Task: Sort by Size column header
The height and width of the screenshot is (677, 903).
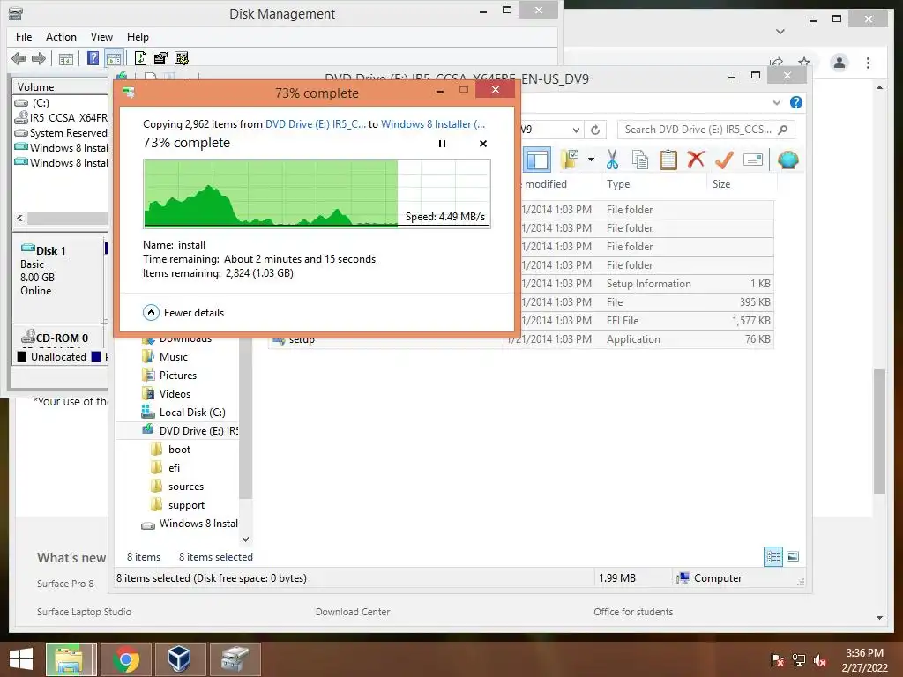Action: coord(721,184)
